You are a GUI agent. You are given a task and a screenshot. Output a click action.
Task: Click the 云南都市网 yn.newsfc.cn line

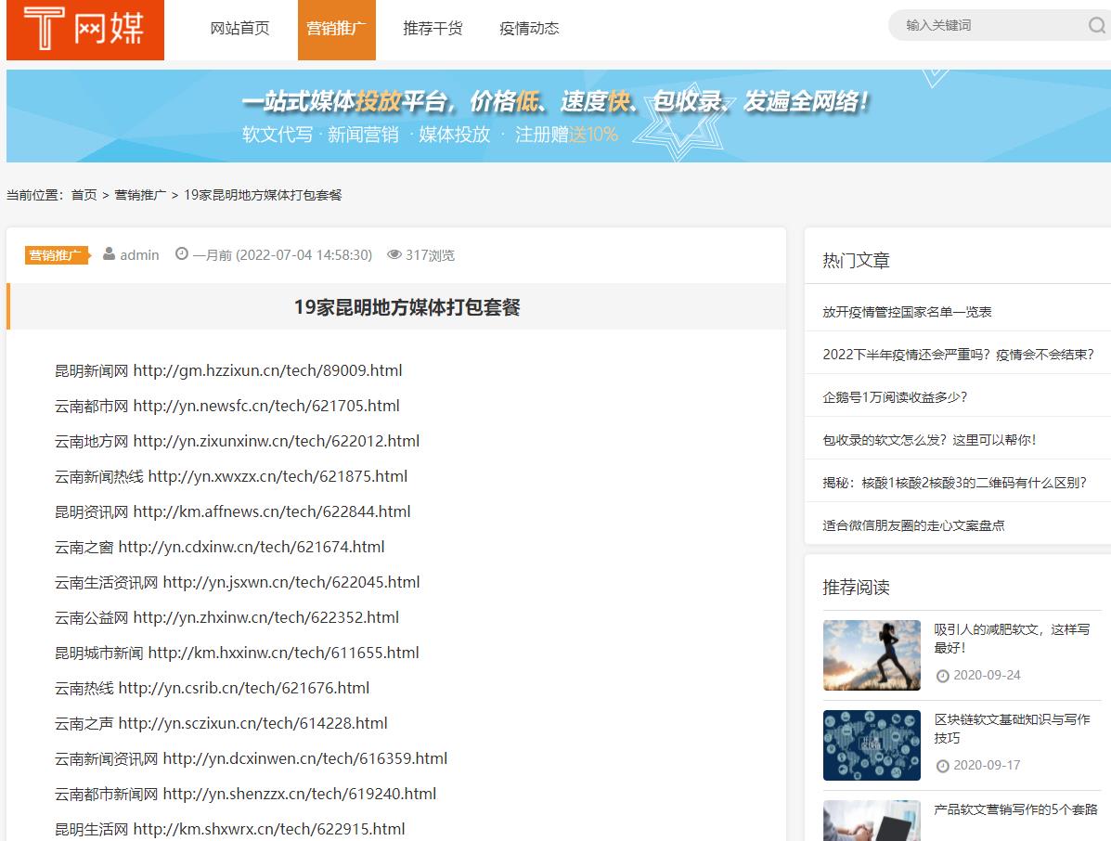(226, 406)
